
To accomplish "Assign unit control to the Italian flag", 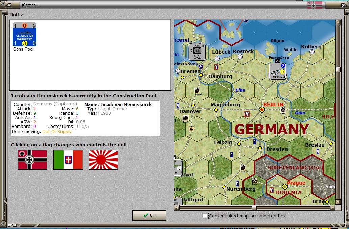I will [x=68, y=160].
